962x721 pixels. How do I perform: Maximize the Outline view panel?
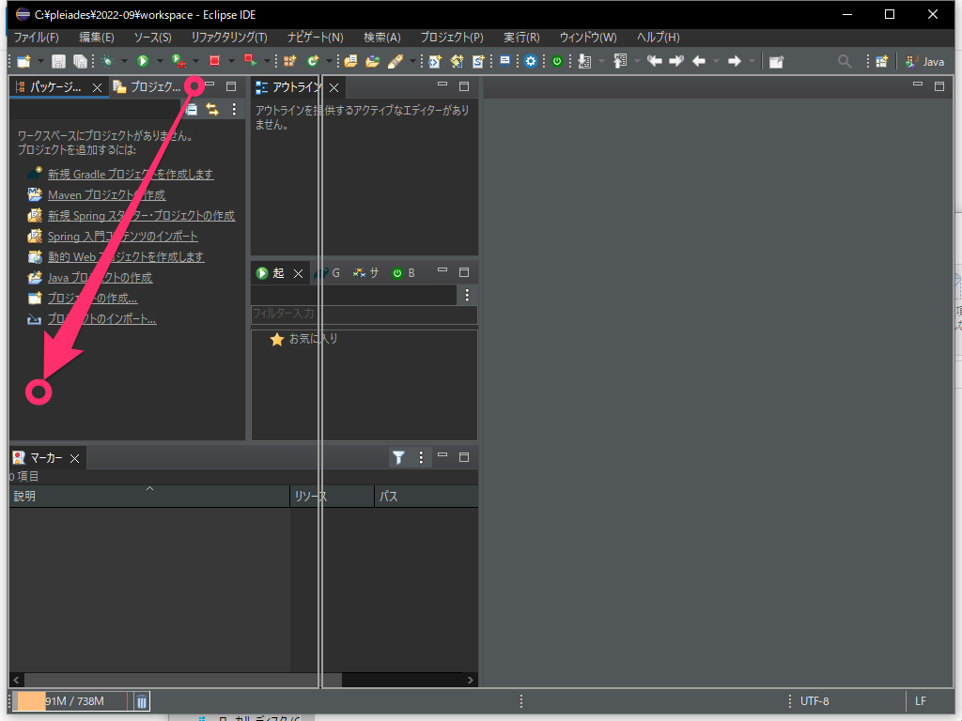[463, 86]
